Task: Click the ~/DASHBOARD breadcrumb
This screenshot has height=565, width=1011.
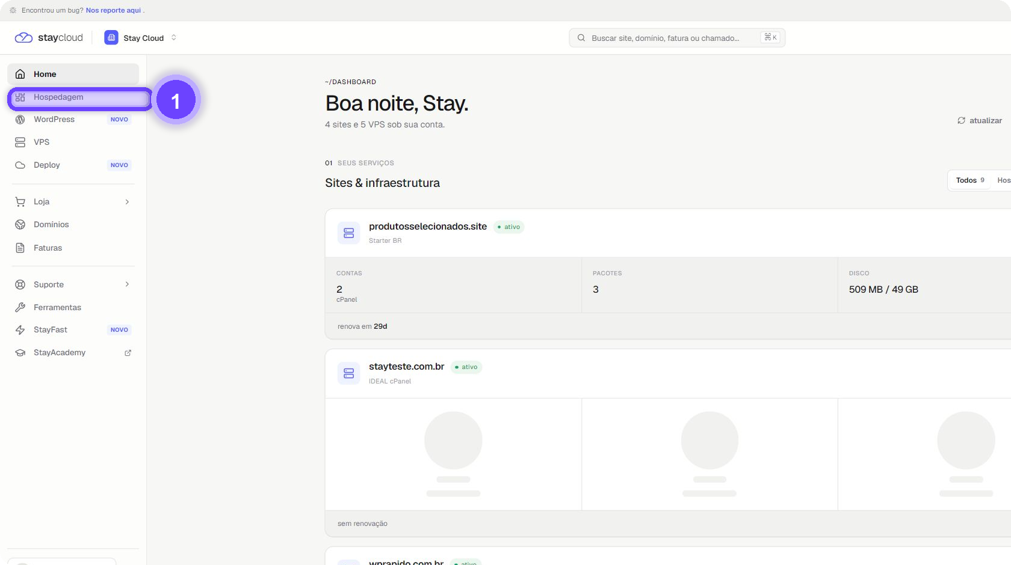Action: [x=350, y=82]
